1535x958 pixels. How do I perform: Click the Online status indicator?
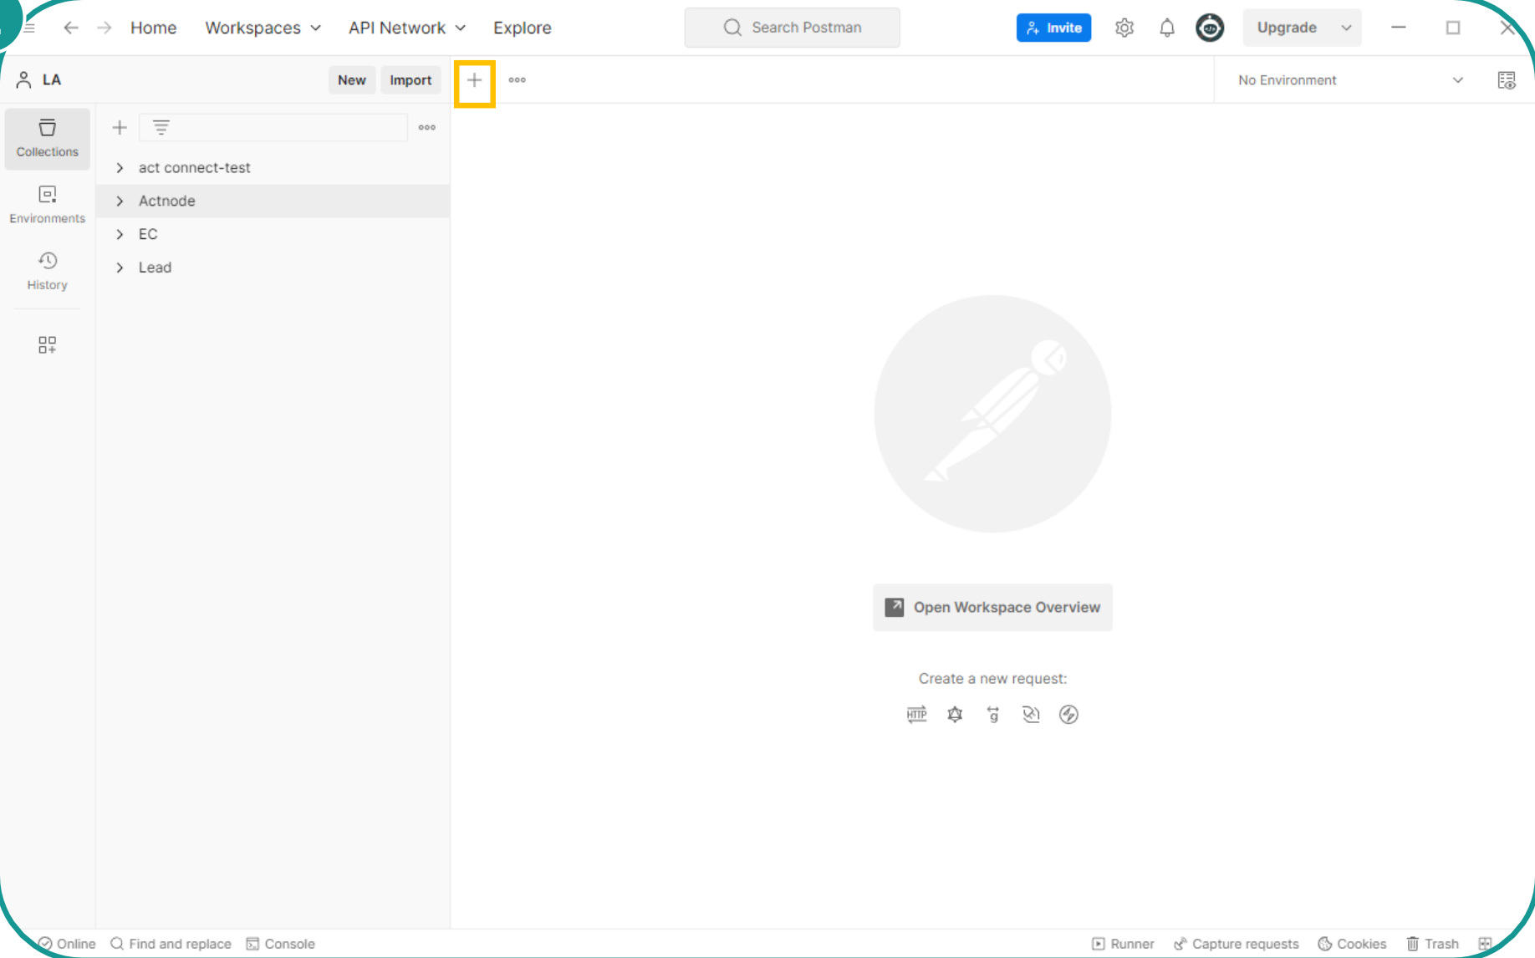tap(67, 944)
